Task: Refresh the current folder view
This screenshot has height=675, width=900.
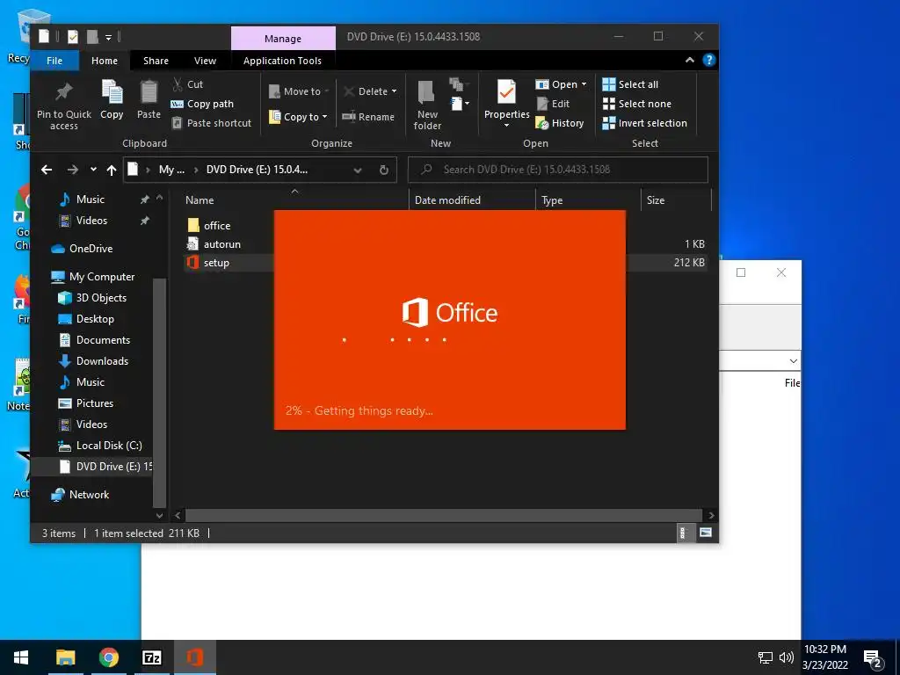Action: tap(384, 170)
